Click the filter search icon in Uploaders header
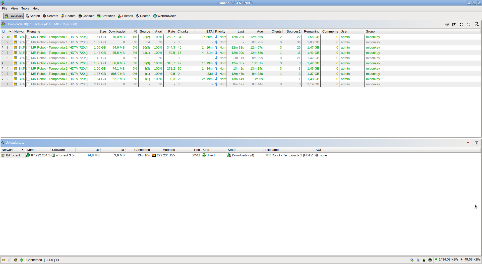The image size is (482, 264). coord(476,143)
